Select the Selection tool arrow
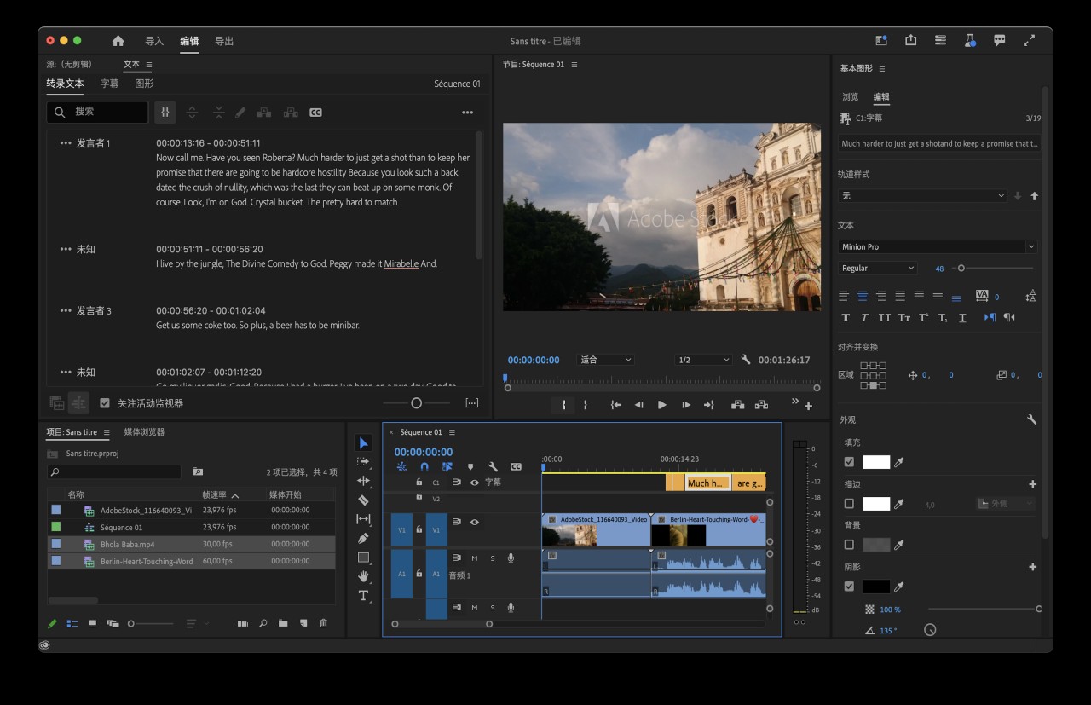This screenshot has width=1091, height=705. [x=363, y=443]
